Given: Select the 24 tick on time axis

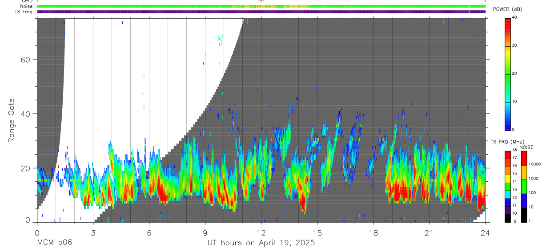Looking at the screenshot, I should tap(486, 232).
